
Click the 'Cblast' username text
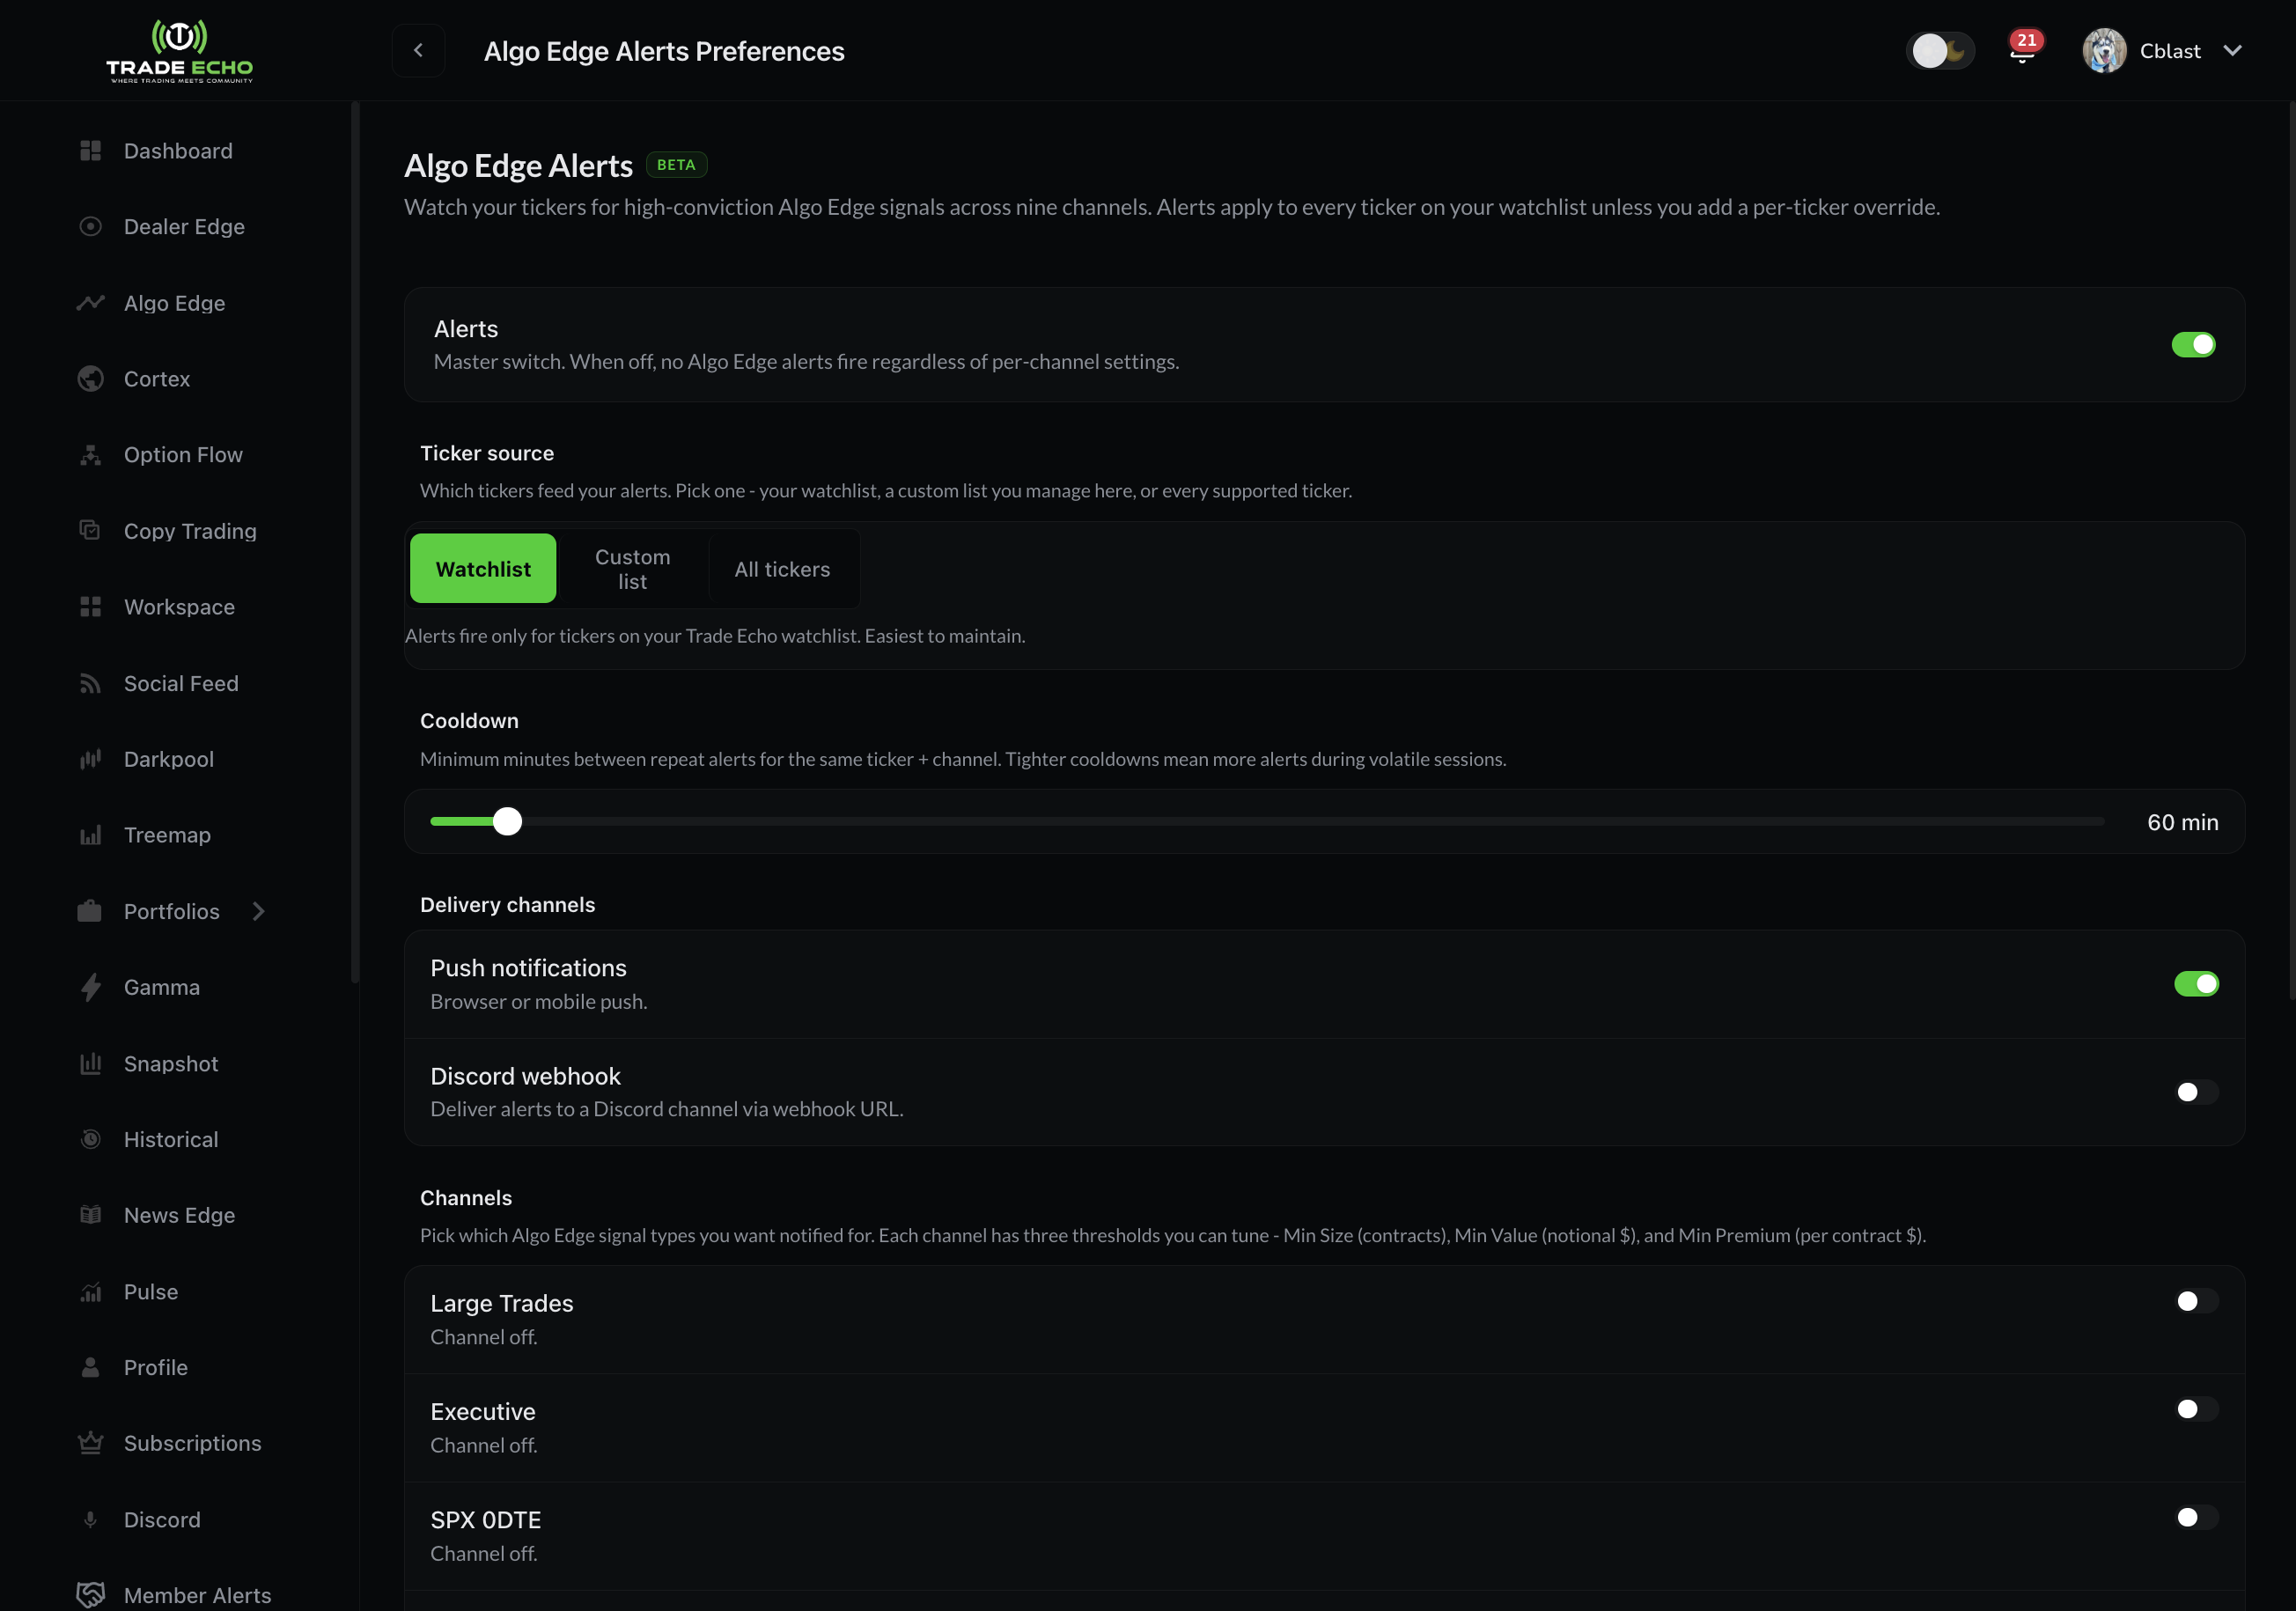pos(2170,51)
